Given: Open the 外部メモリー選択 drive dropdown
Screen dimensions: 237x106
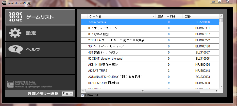Looking at the screenshot, I should 67,94.
